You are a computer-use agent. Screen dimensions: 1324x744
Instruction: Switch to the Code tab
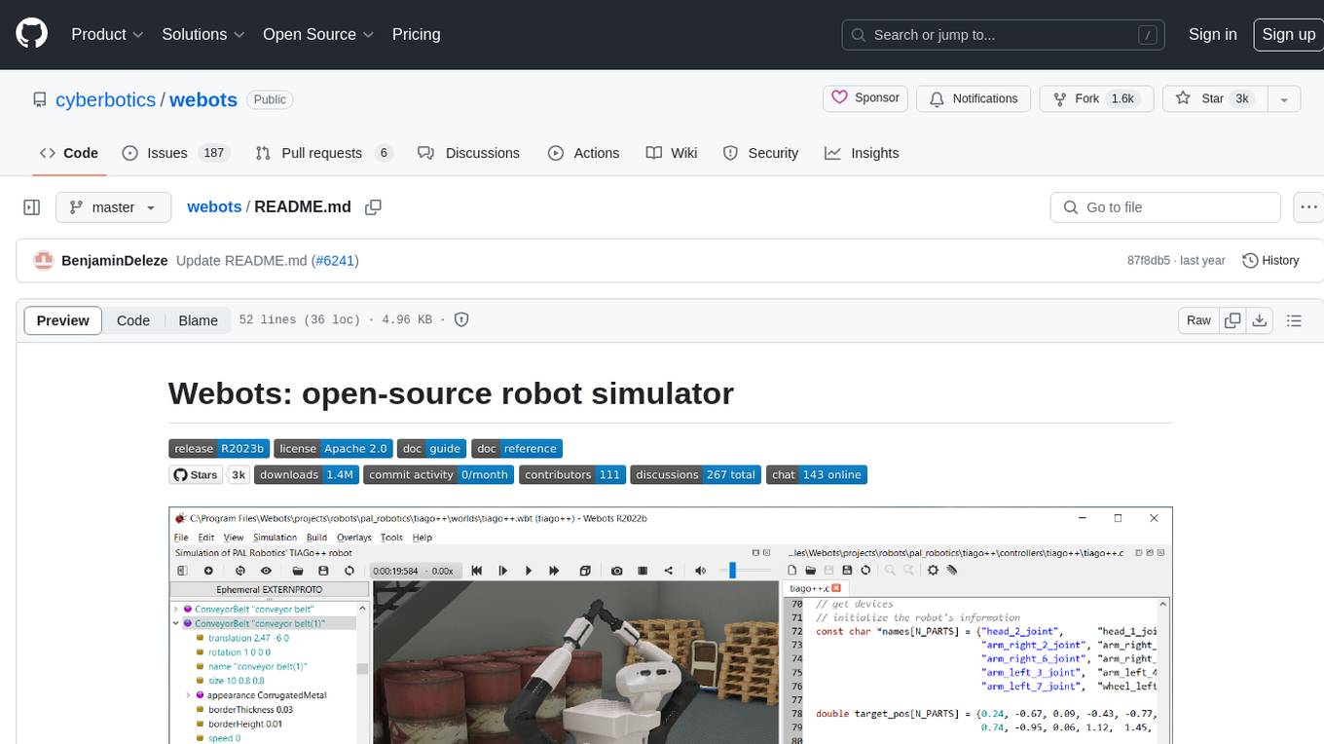tap(69, 153)
